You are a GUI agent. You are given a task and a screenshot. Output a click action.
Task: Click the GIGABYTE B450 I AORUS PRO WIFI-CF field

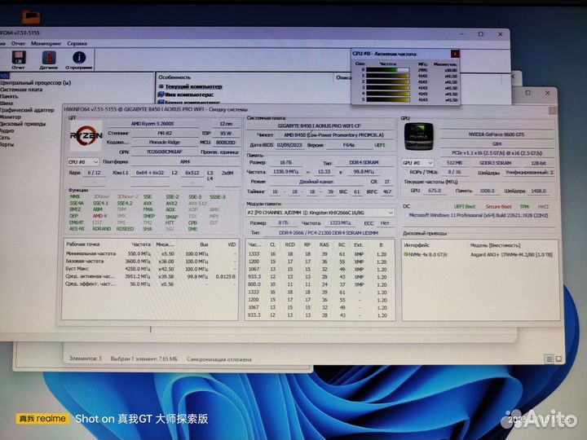tap(320, 125)
